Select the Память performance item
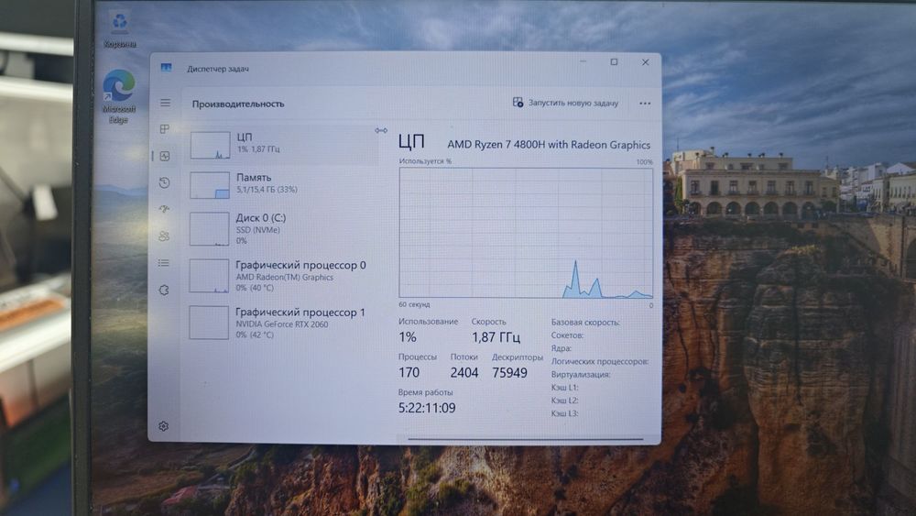 (x=283, y=184)
